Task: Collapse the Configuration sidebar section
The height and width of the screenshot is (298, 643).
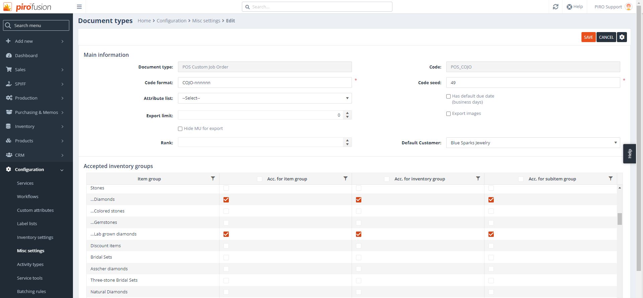Action: [62, 170]
